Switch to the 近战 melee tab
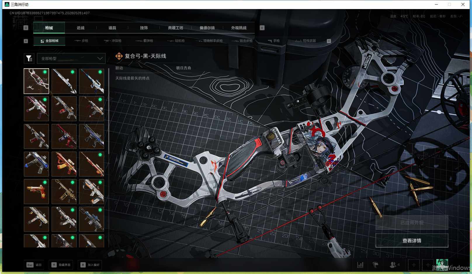Viewport: 472px width, 274px height. pos(81,28)
